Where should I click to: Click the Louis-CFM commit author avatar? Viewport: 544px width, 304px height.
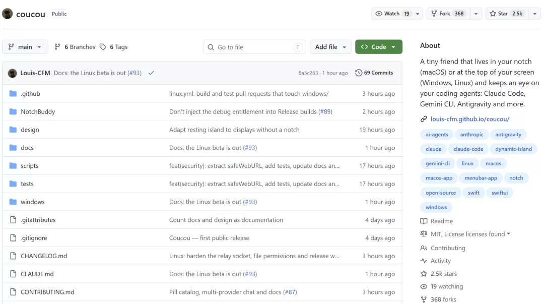[13, 73]
